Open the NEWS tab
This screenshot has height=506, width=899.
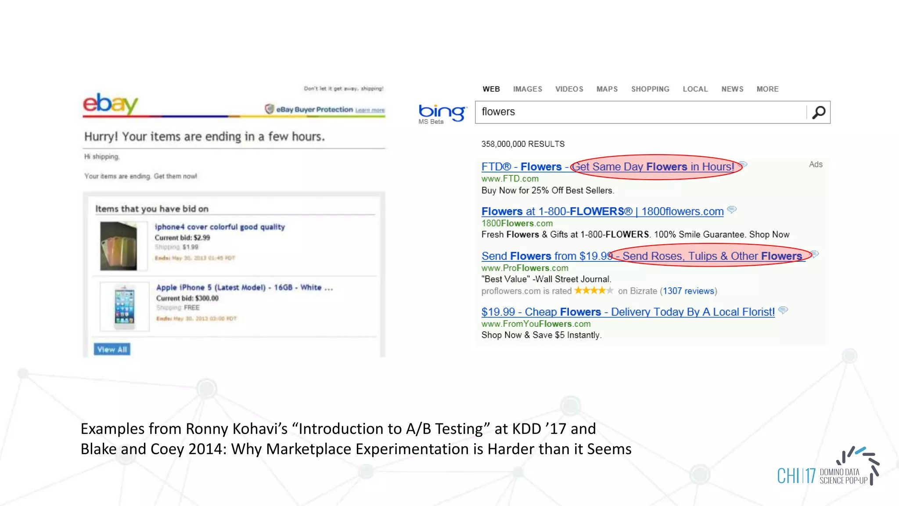(x=732, y=89)
